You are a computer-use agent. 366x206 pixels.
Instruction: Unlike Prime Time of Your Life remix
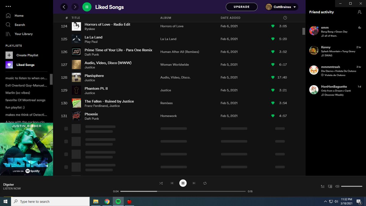(273, 52)
